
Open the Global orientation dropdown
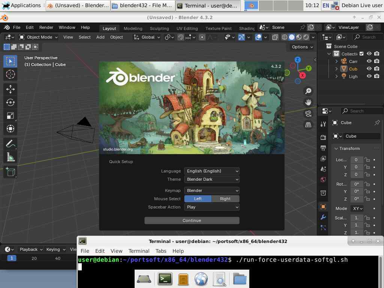tap(147, 37)
